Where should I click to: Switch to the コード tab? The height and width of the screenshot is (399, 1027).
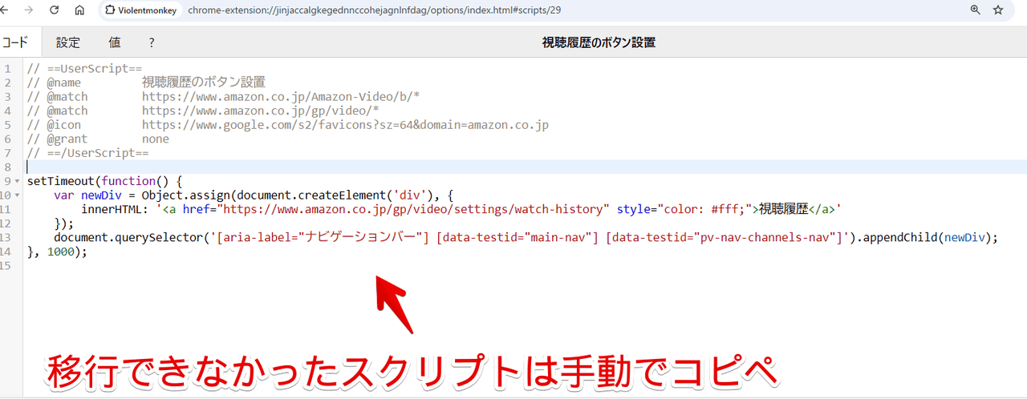click(x=14, y=42)
